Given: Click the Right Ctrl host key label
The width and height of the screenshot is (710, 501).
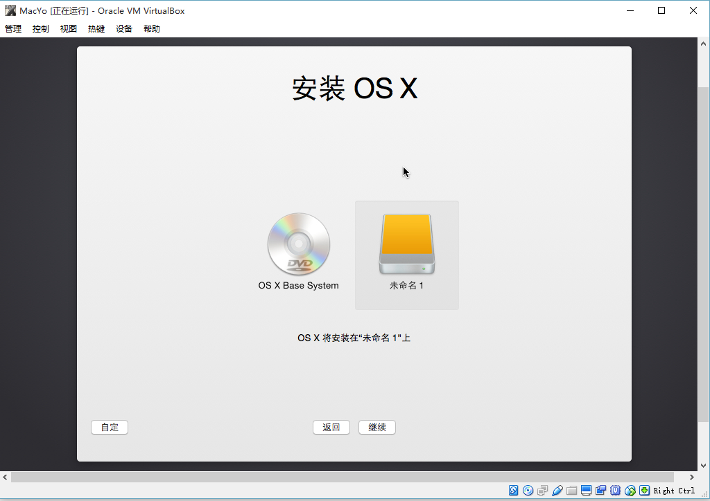Looking at the screenshot, I should click(x=674, y=491).
